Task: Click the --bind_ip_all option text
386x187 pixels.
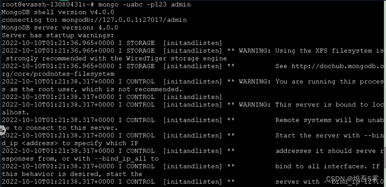Action: click(x=120, y=159)
